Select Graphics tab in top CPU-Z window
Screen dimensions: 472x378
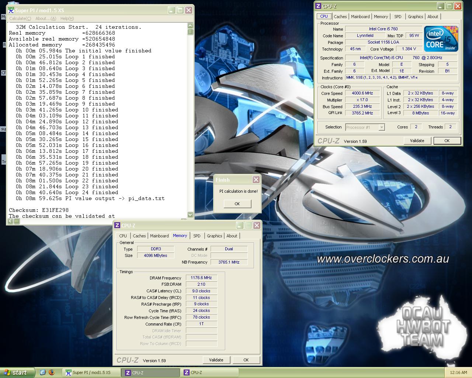tap(416, 17)
